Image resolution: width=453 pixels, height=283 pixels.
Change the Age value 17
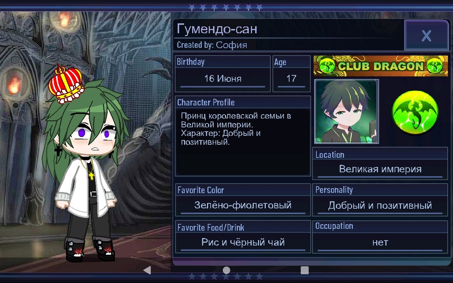291,79
